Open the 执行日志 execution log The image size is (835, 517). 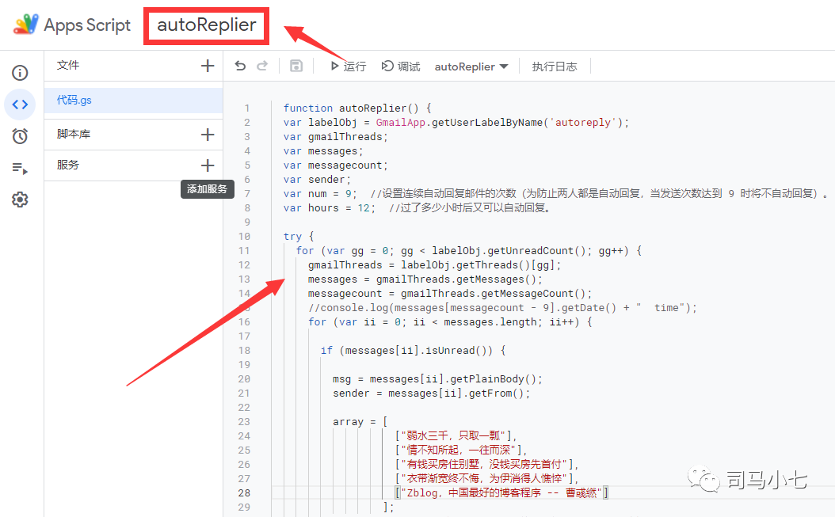click(555, 67)
